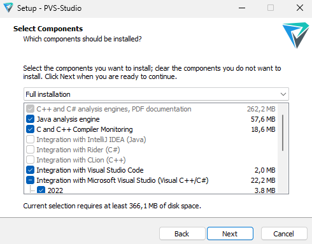Click the PVS-Studio logo in header

295,35
